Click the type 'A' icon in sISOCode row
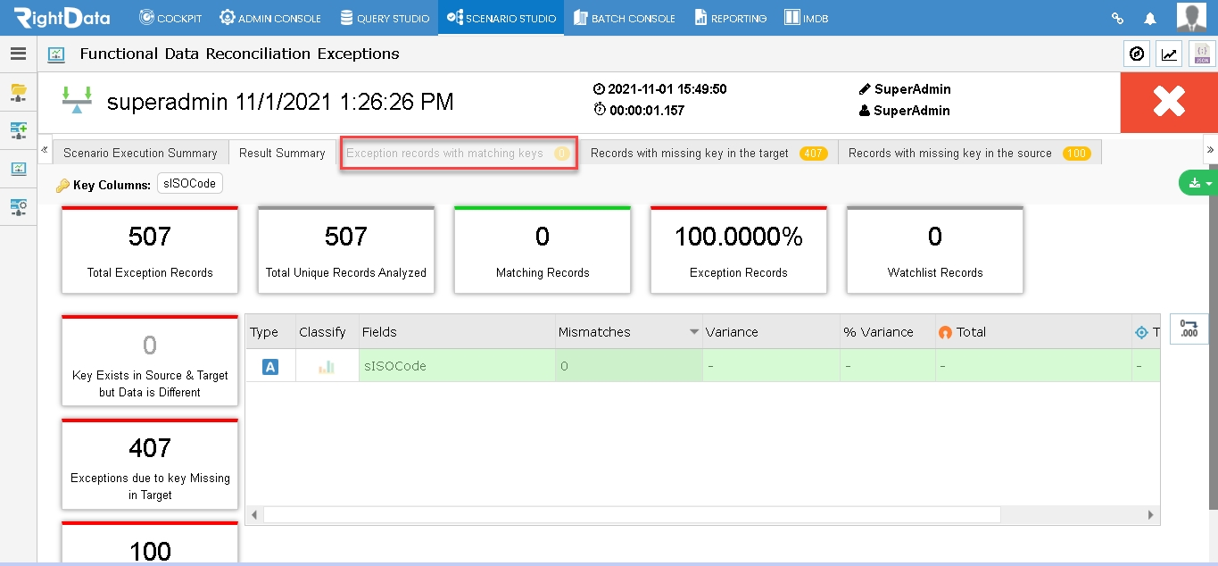1218x566 pixels. [x=270, y=366]
